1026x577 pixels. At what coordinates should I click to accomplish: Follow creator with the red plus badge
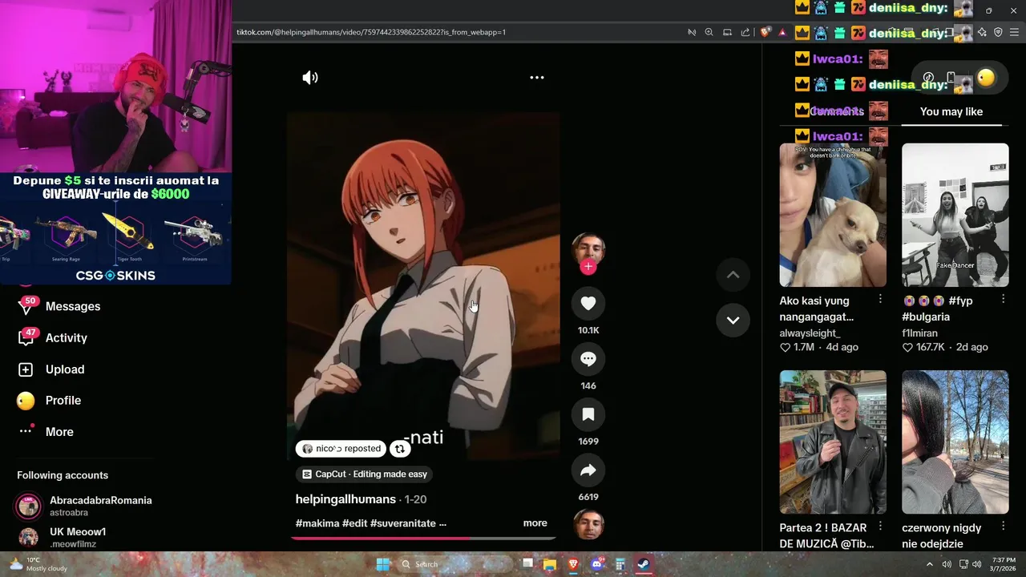[x=588, y=267]
